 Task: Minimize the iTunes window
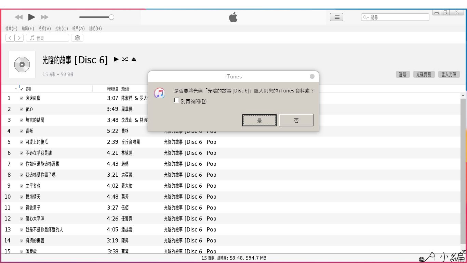(436, 13)
